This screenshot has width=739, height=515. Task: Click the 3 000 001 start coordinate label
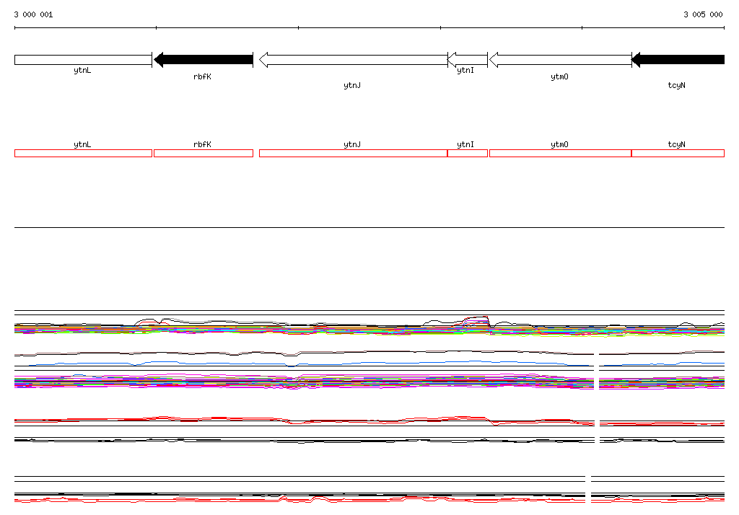pyautogui.click(x=33, y=14)
